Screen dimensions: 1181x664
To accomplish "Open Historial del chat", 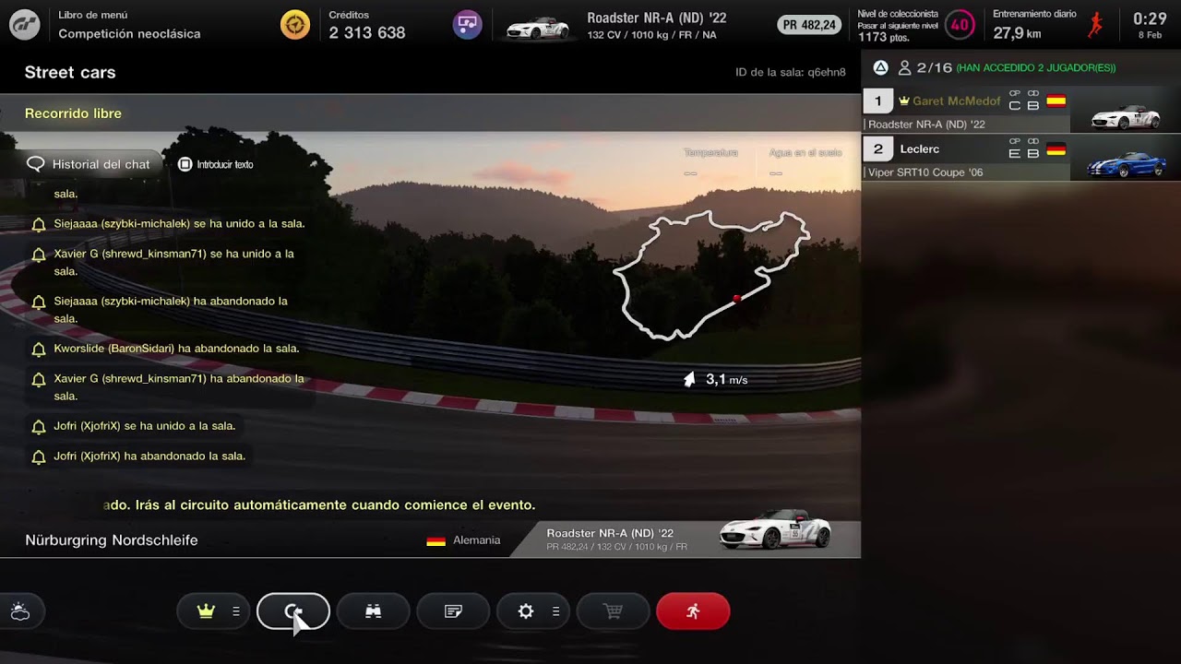I will pyautogui.click(x=89, y=164).
